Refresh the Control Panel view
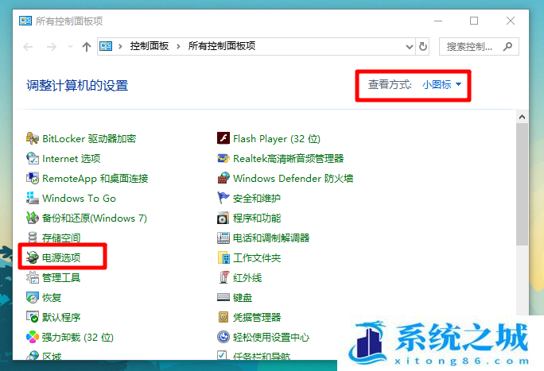 click(423, 46)
